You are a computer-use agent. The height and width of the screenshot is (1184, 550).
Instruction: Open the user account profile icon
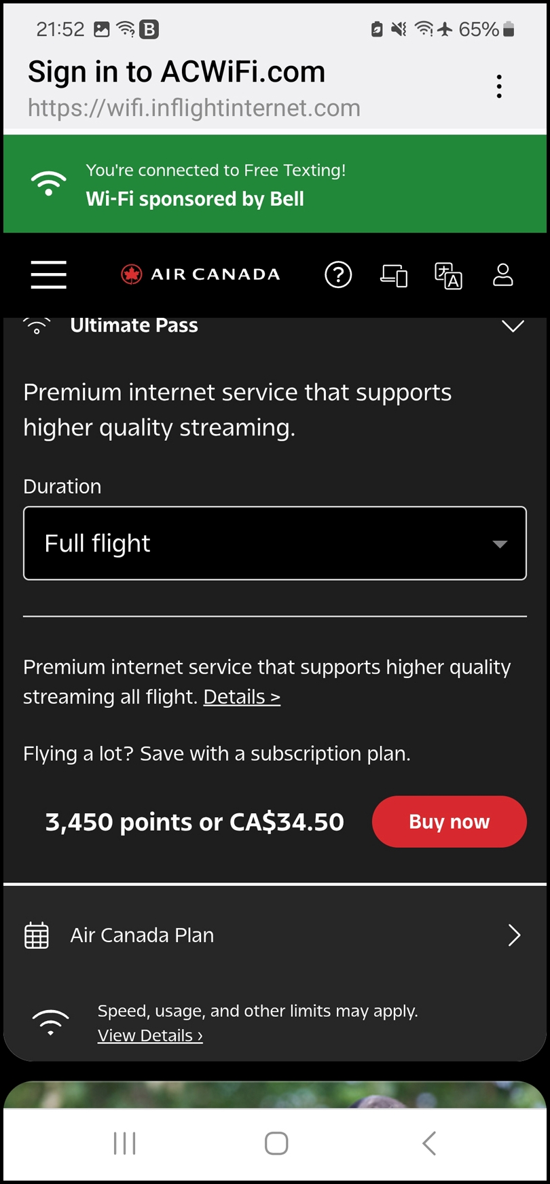click(x=502, y=274)
